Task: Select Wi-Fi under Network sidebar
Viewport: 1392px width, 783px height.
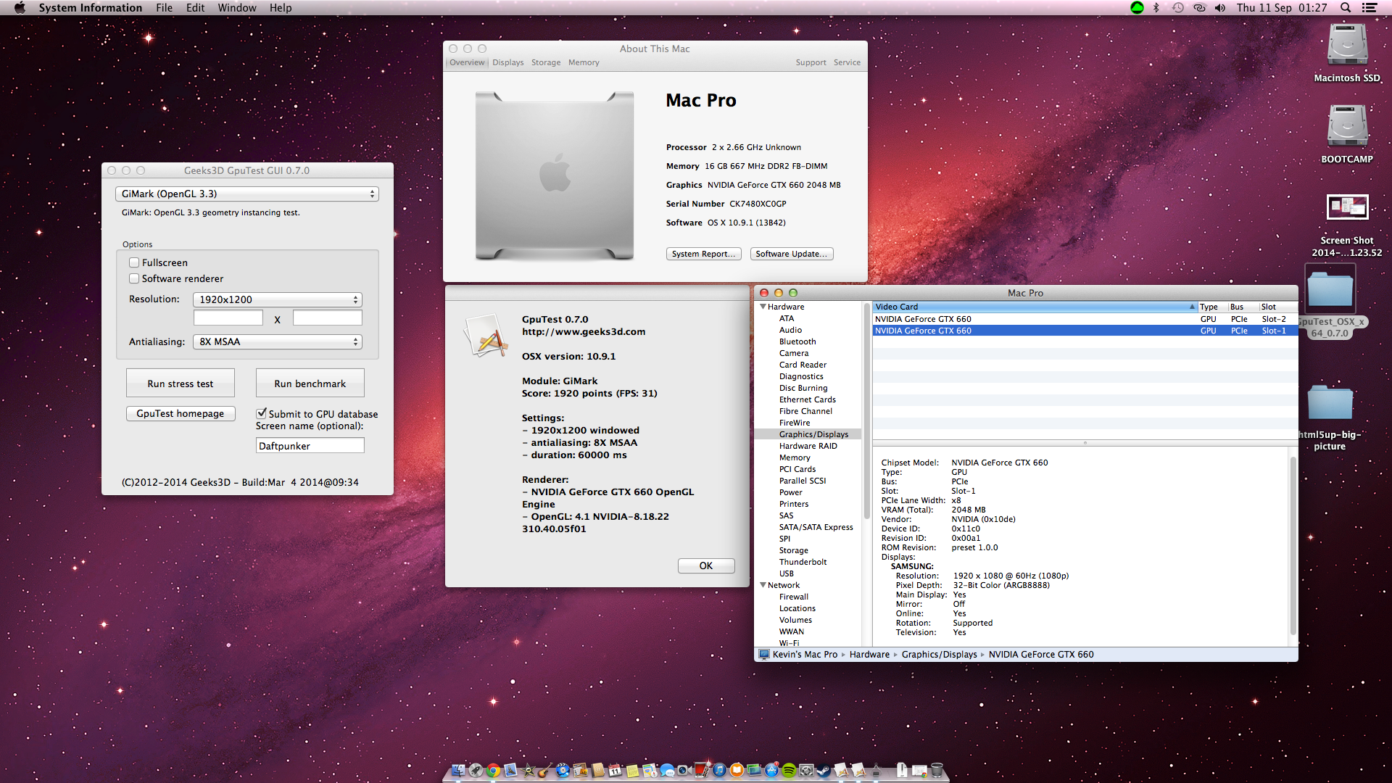Action: 789,642
